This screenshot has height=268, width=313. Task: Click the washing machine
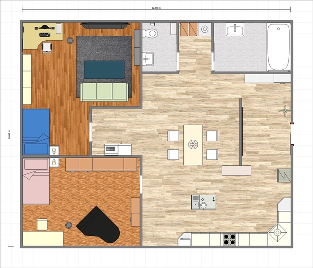[205, 29]
